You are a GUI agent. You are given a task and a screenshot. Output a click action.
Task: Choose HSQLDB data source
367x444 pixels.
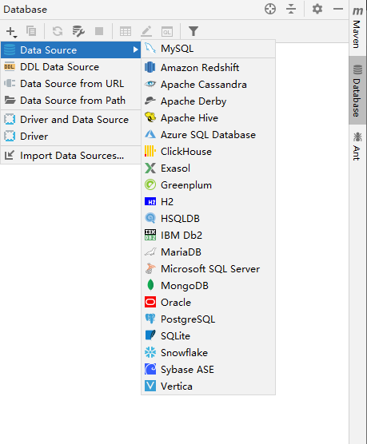(208, 218)
